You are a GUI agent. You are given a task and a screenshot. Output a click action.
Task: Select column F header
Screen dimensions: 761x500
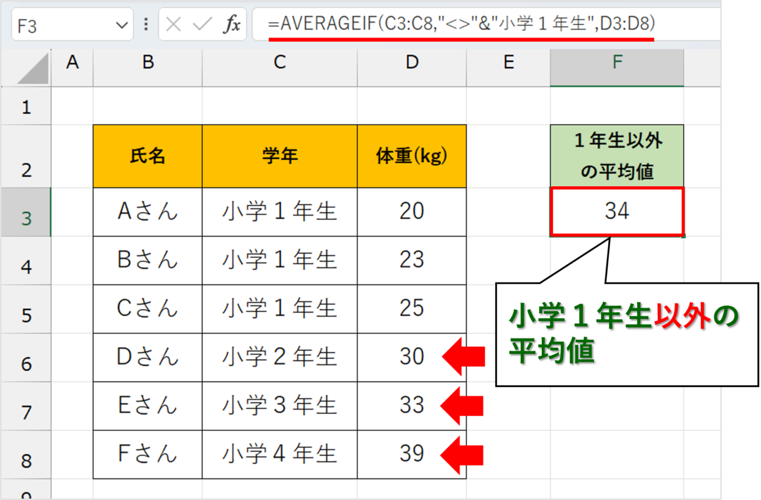[617, 62]
